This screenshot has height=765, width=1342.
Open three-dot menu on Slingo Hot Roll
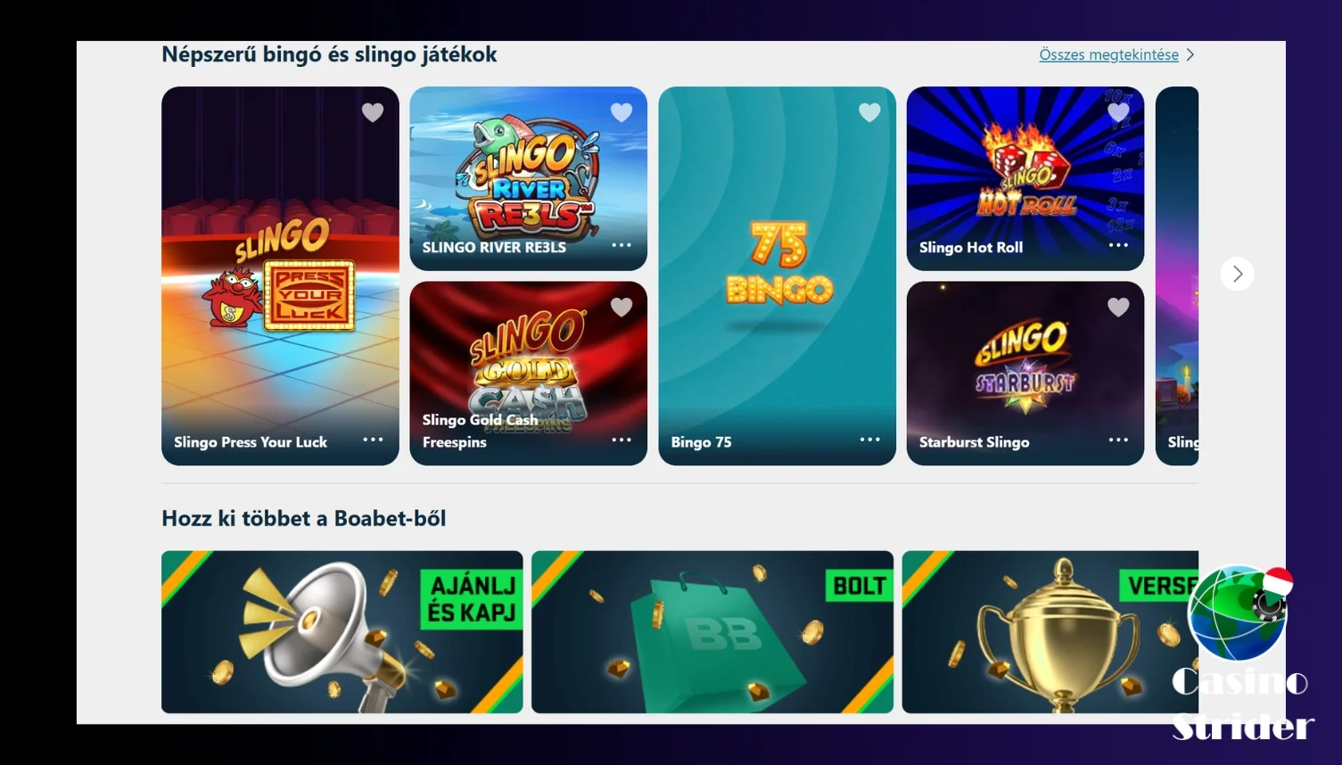point(1118,244)
